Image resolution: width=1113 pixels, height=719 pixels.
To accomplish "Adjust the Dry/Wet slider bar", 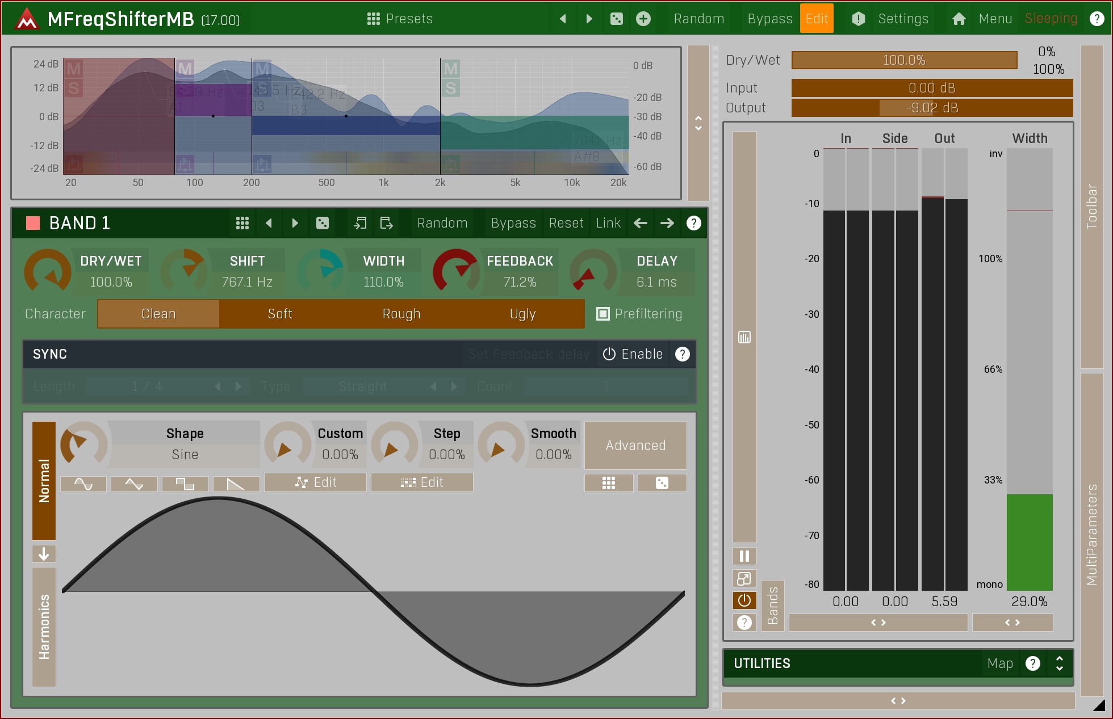I will (904, 60).
